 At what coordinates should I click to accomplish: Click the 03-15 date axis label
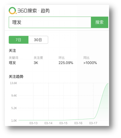coord(63,123)
